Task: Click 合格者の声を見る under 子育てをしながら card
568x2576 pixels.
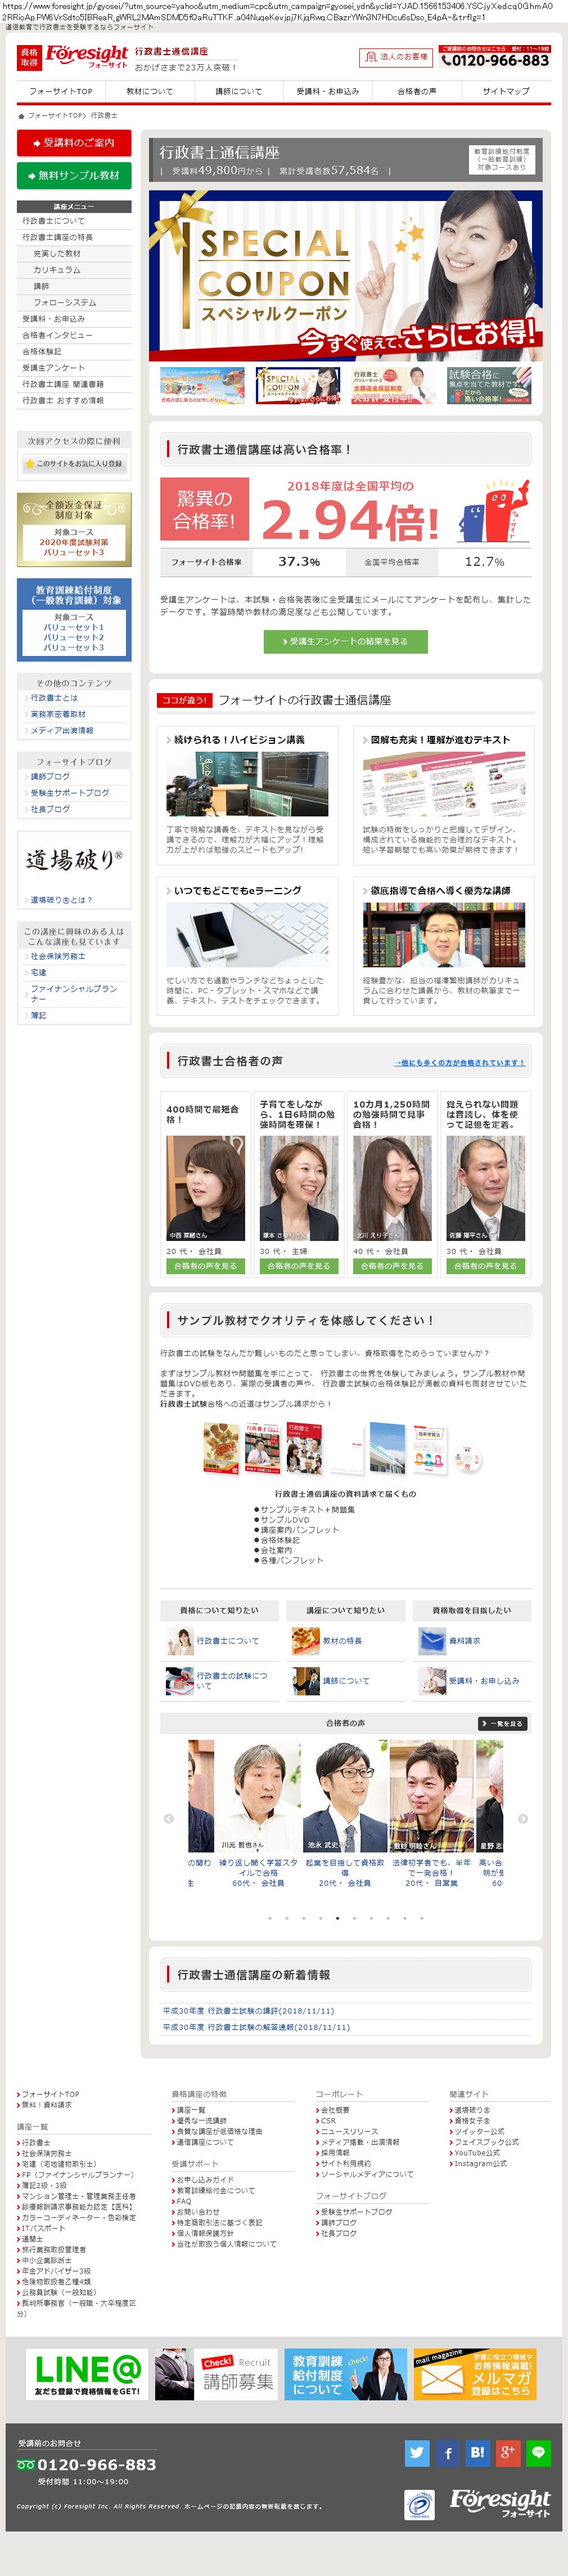Action: click(x=299, y=1266)
